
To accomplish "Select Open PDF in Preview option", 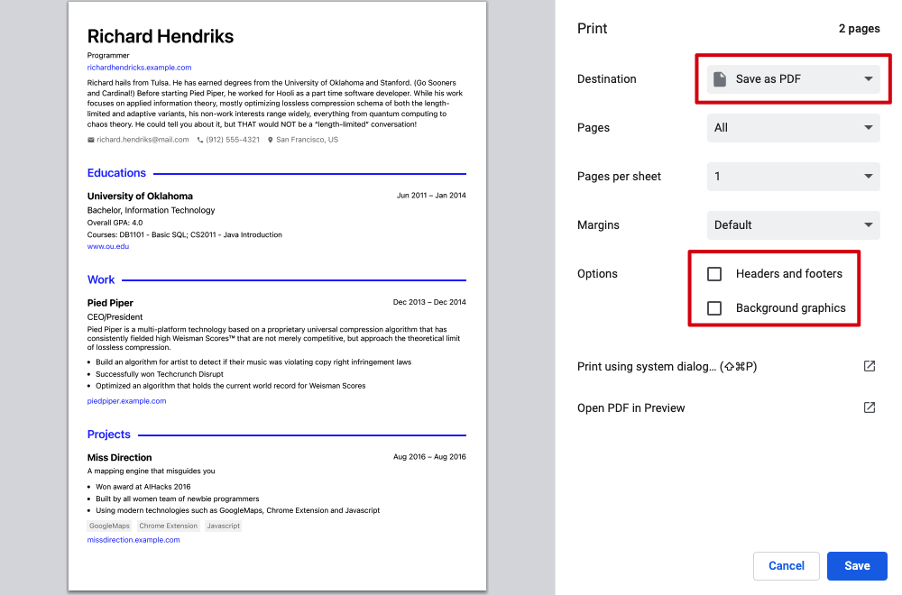I will point(631,407).
